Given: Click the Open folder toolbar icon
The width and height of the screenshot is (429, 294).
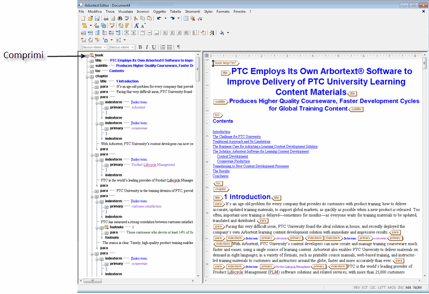Looking at the screenshot, I should tap(90, 18).
